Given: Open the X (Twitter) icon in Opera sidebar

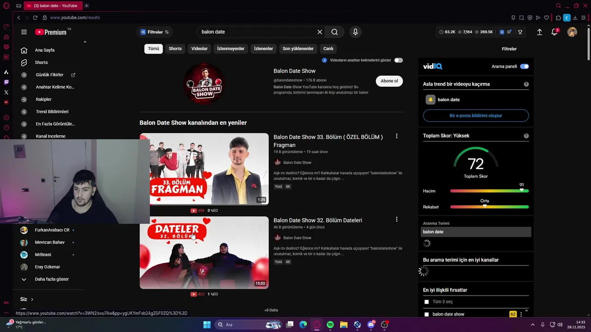Looking at the screenshot, I should [6, 92].
